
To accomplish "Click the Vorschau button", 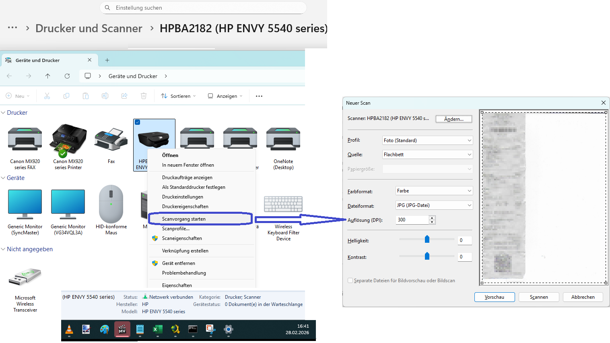I will pos(495,297).
